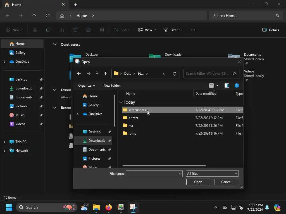Select Downloads in Open dialog sidebar
Screen dimensions: 286x214
(x=93, y=141)
